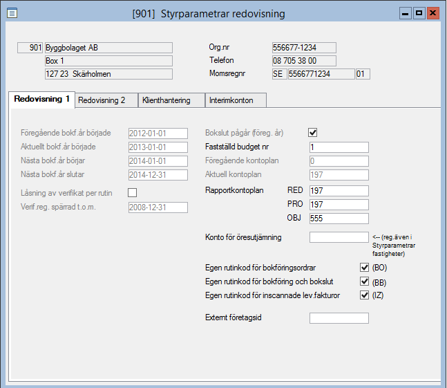447x388 pixels.
Task: Click the Rapportkontoplan label
Action: pos(234,190)
